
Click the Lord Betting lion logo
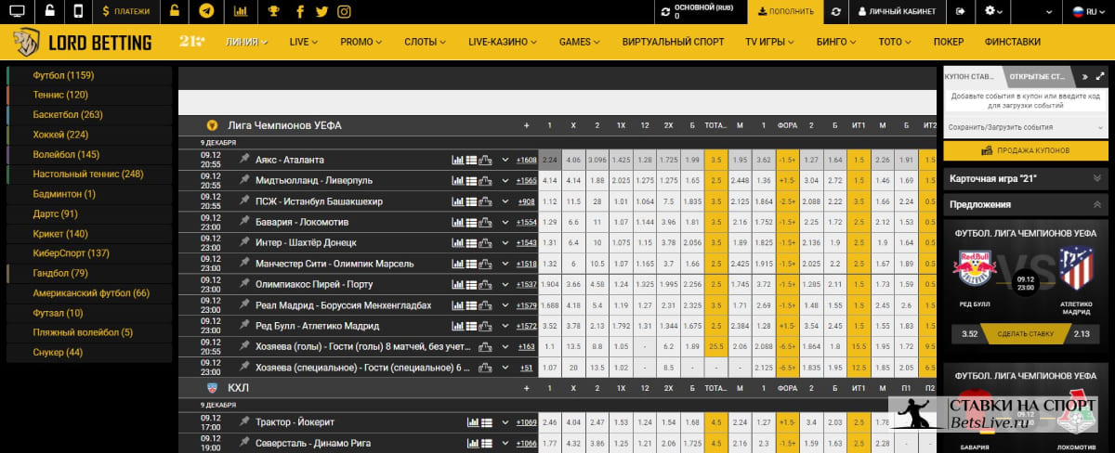(26, 42)
